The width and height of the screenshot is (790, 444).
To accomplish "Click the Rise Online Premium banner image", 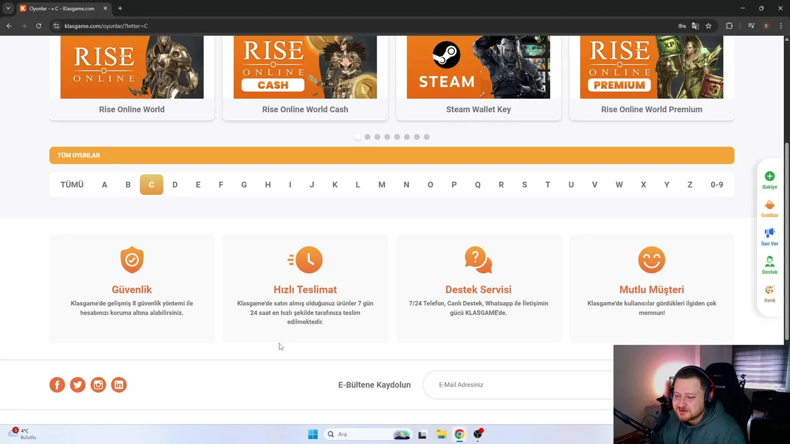I will pos(652,67).
